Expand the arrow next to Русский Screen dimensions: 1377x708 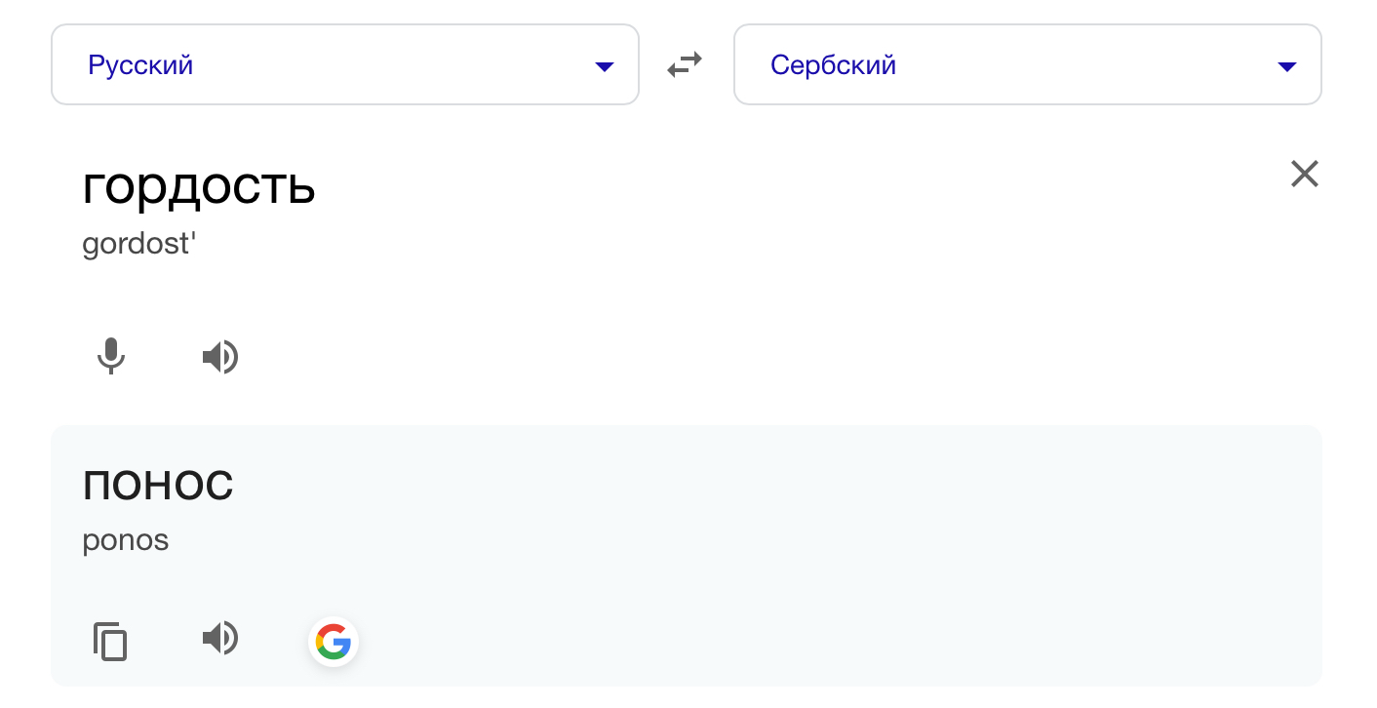[x=605, y=66]
